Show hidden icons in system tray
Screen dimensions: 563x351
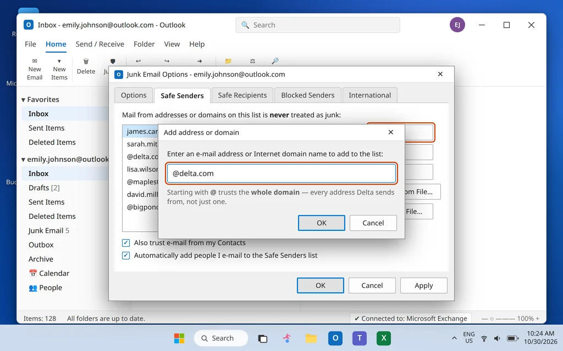click(454, 338)
